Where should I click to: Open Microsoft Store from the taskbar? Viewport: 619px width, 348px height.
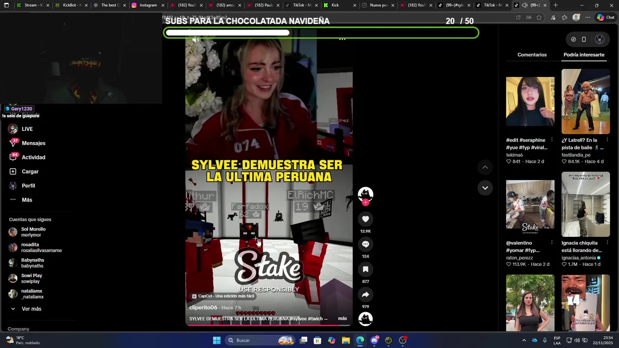(x=317, y=340)
